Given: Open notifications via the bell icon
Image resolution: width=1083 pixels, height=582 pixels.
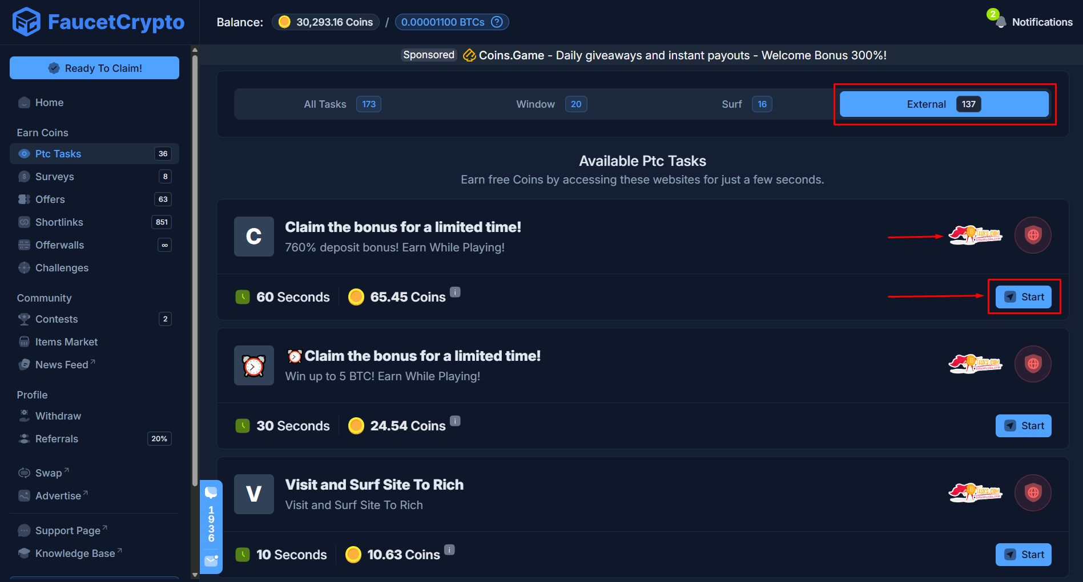Looking at the screenshot, I should point(1000,22).
